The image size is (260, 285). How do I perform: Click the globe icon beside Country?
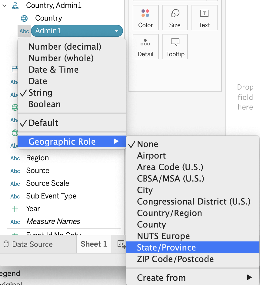point(24,18)
